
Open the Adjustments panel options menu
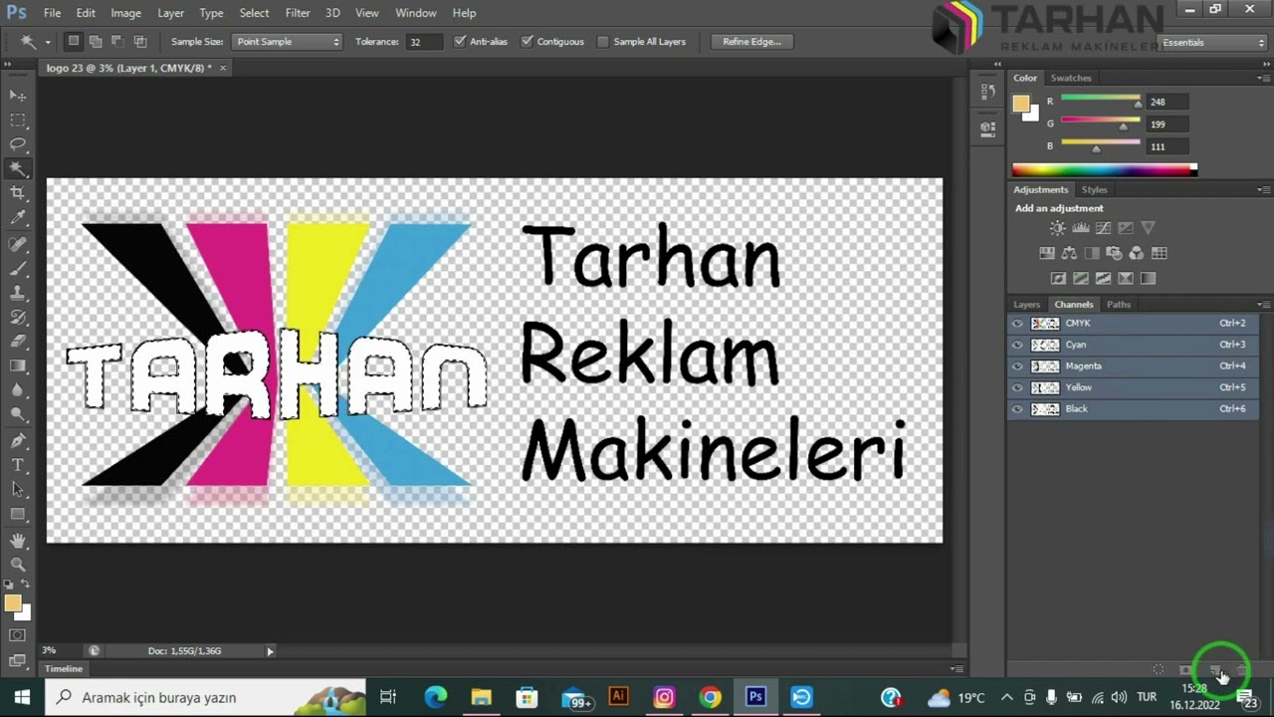tap(1263, 189)
